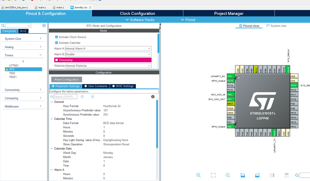This screenshot has height=181, width=310.
Task: Collapse the Calendar Time group
Action: point(52,119)
